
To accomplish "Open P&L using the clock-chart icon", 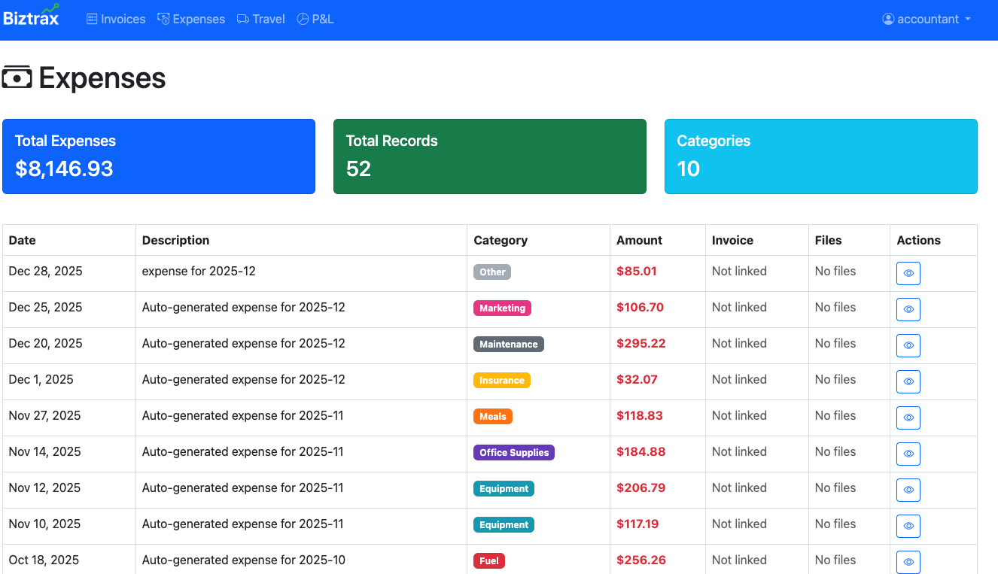I will click(303, 19).
